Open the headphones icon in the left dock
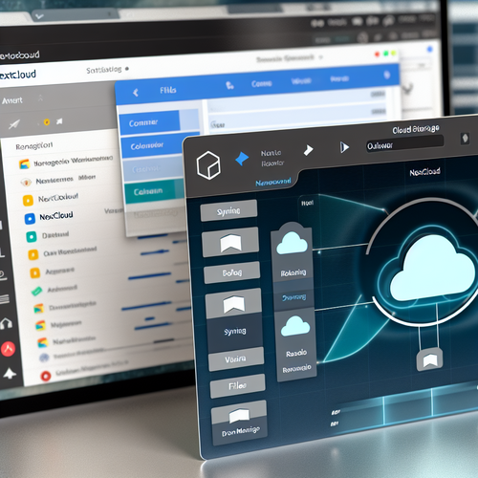Image resolution: width=478 pixels, height=478 pixels. 6,324
